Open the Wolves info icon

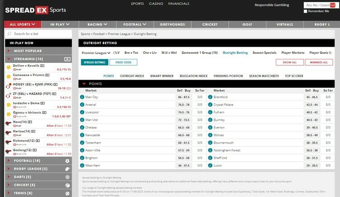tap(210, 135)
